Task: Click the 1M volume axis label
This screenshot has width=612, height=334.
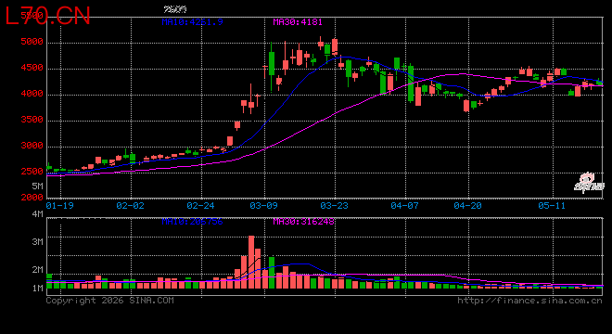Action: coord(37,289)
